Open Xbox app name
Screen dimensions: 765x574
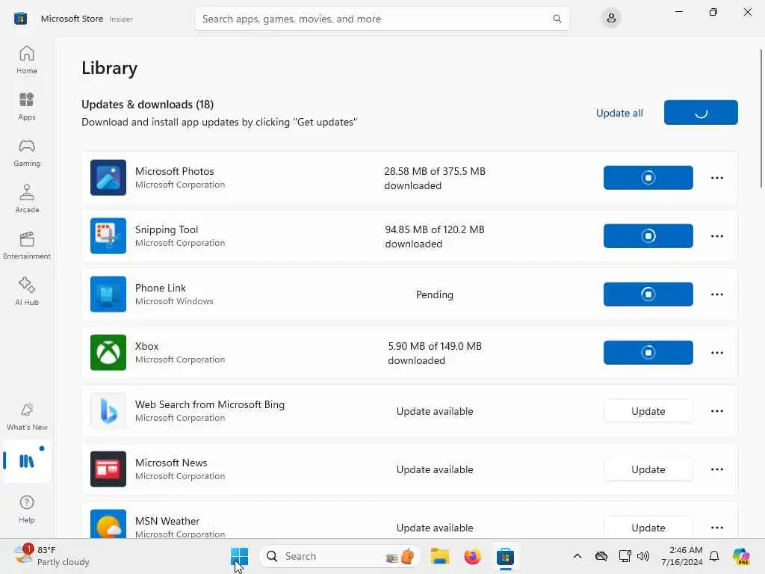(x=146, y=346)
